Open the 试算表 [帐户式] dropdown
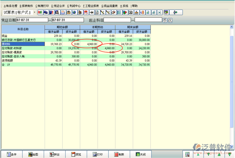This screenshot has height=158, width=235. [35, 12]
